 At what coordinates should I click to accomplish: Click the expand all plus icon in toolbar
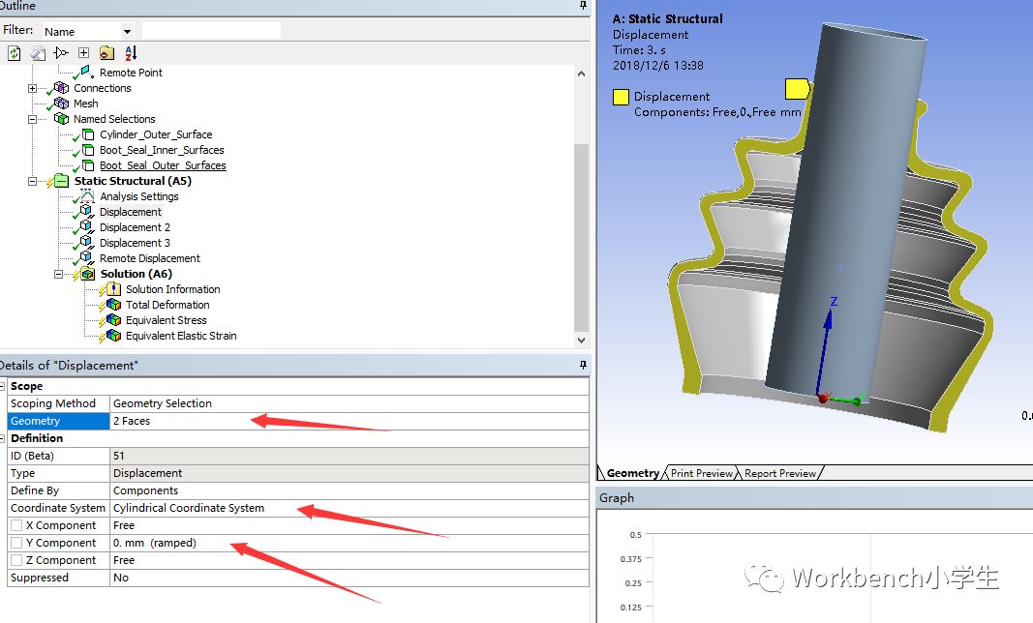83,52
